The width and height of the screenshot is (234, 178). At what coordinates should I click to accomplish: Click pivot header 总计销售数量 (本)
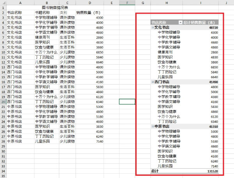pyautogui.click(x=199, y=23)
